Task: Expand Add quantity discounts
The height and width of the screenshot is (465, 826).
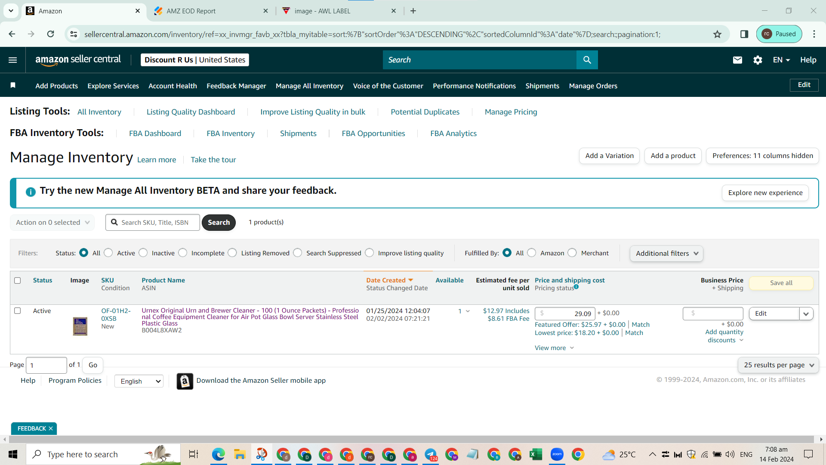Action: click(x=724, y=336)
